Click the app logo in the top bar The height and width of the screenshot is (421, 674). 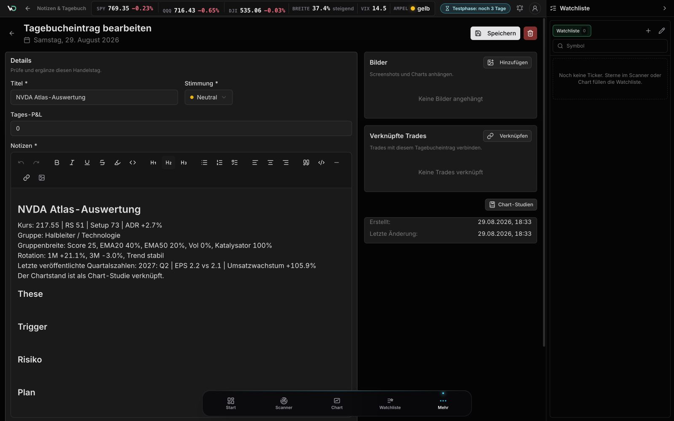[x=12, y=8]
